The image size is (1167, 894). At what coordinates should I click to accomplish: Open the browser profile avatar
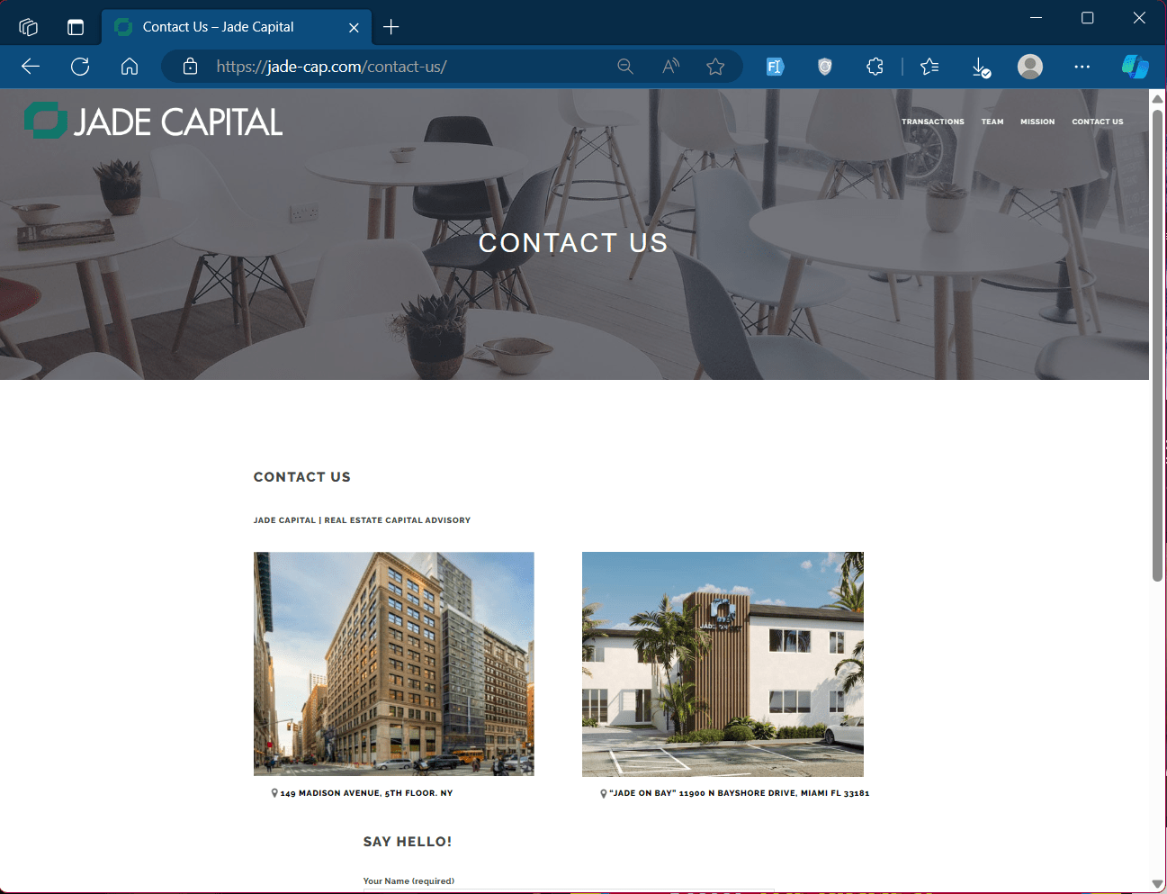(x=1030, y=67)
